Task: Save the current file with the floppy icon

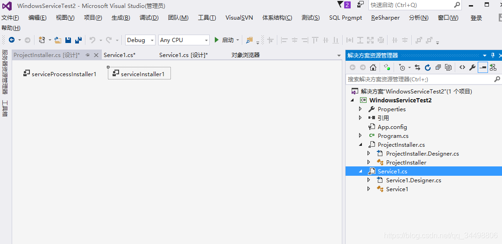Action: coord(68,40)
